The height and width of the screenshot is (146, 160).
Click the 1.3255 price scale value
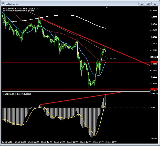pos(154,77)
